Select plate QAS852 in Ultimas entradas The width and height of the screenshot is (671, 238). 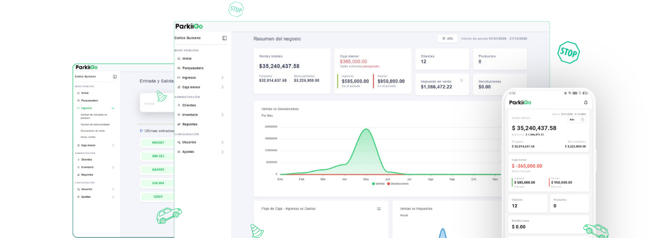click(x=157, y=170)
